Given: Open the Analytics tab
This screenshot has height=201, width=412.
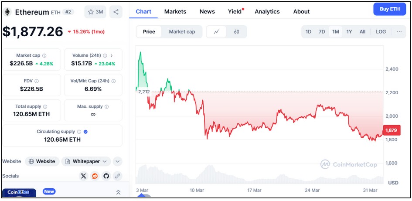Looking at the screenshot, I should [x=267, y=12].
